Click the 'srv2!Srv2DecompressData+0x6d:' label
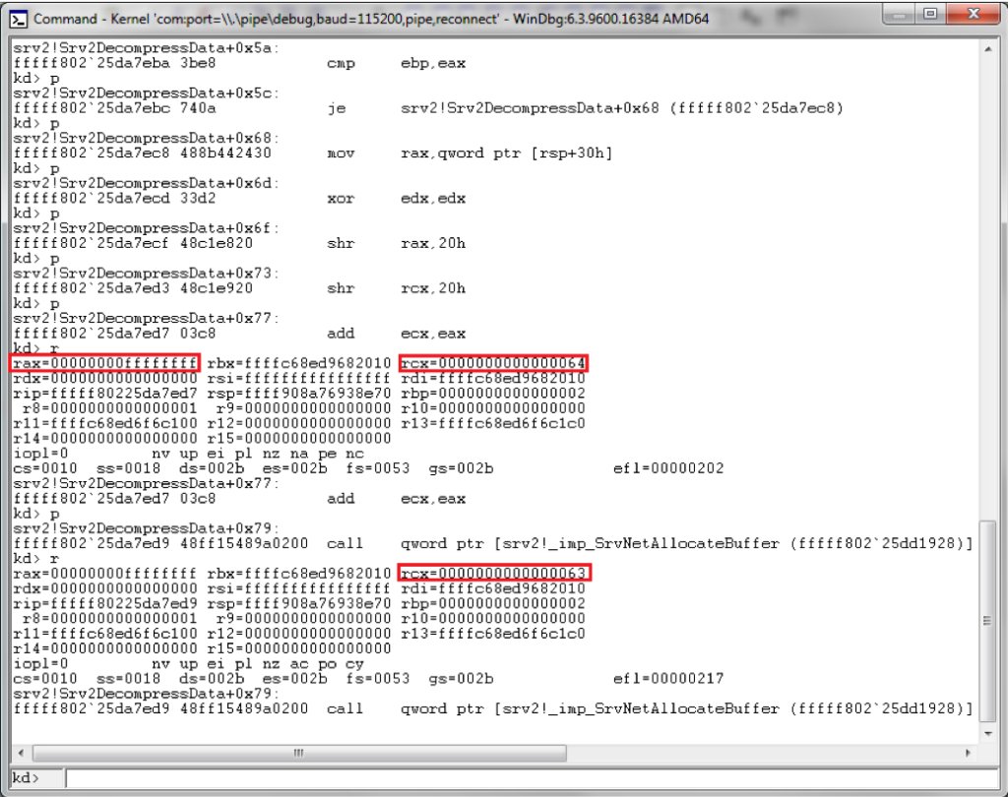This screenshot has width=1008, height=797. pyautogui.click(x=146, y=183)
